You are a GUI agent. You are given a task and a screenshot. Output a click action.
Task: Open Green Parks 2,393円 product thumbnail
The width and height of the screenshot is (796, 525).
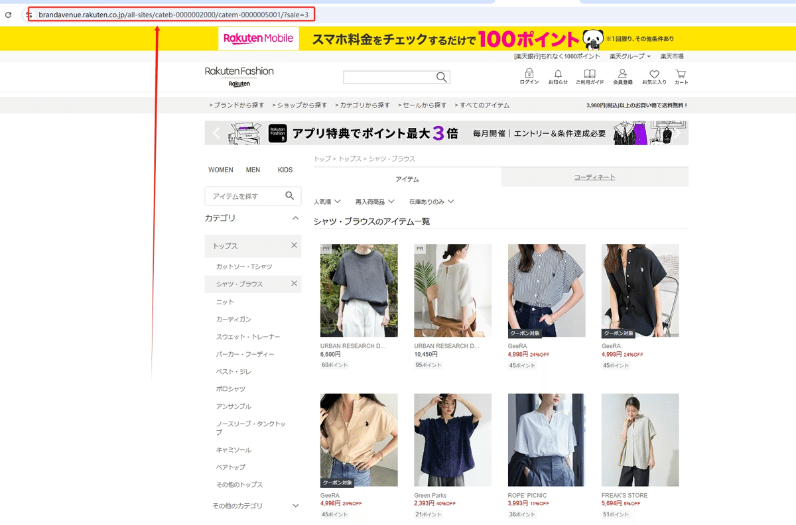[453, 440]
